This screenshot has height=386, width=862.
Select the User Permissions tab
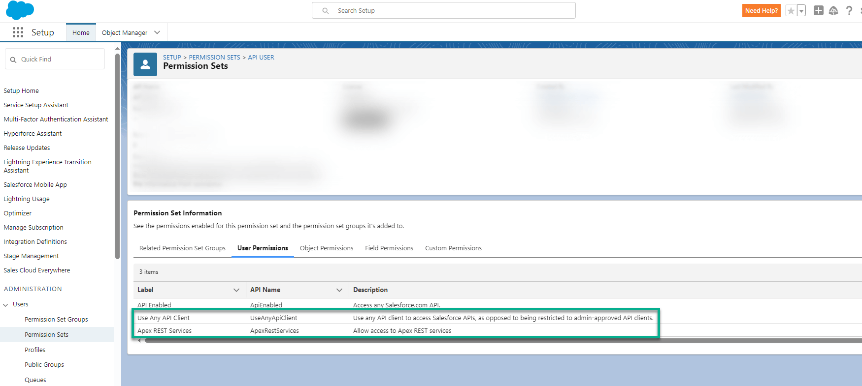click(263, 248)
